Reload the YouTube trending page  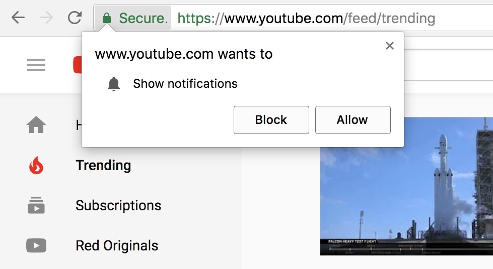tap(75, 18)
